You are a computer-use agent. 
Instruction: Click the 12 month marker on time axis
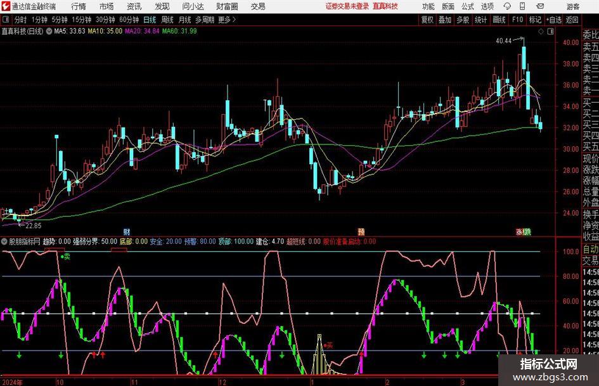[222, 382]
